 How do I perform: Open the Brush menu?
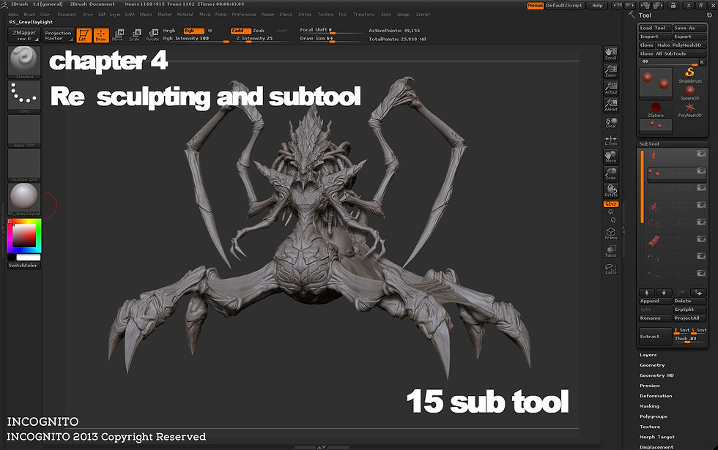point(29,15)
